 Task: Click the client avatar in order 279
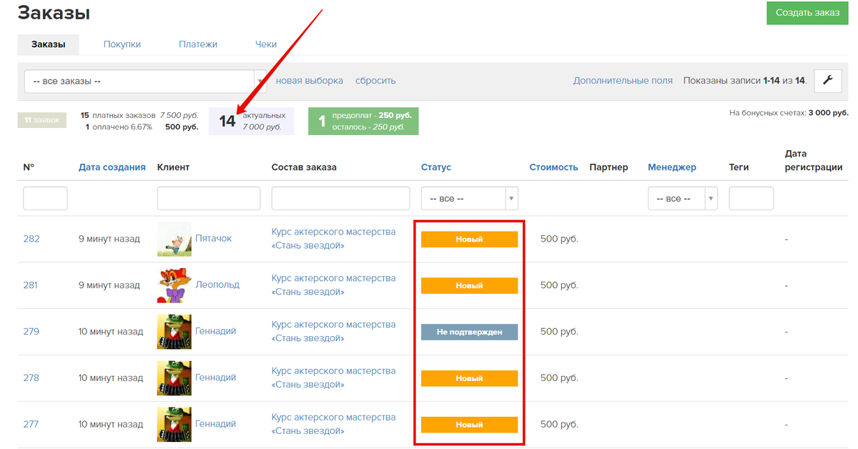174,332
